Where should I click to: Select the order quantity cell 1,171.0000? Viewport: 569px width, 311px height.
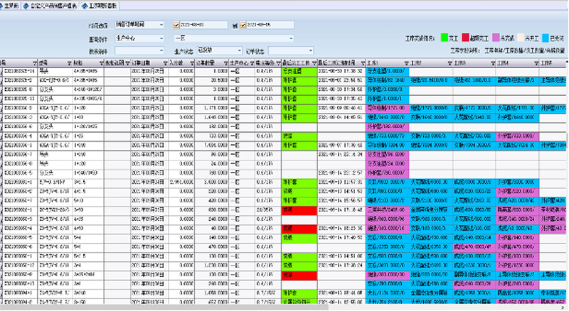[211, 109]
